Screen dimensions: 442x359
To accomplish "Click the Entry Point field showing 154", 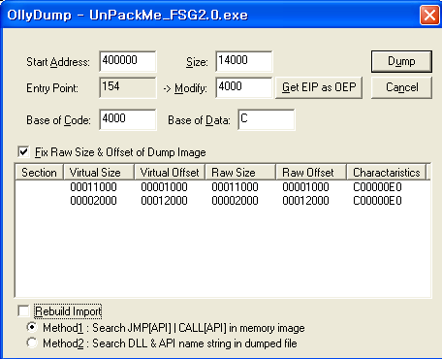I will click(x=128, y=87).
